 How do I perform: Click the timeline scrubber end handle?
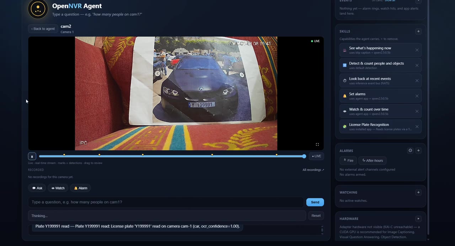pyautogui.click(x=304, y=156)
